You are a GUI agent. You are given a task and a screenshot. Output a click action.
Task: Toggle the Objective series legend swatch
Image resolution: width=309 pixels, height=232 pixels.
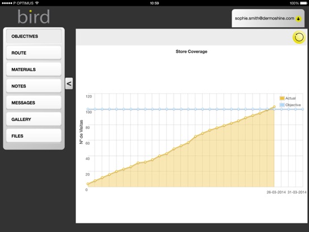coord(282,105)
